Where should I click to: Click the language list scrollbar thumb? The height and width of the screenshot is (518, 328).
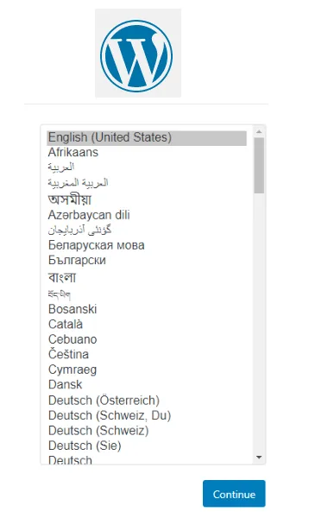click(x=259, y=166)
